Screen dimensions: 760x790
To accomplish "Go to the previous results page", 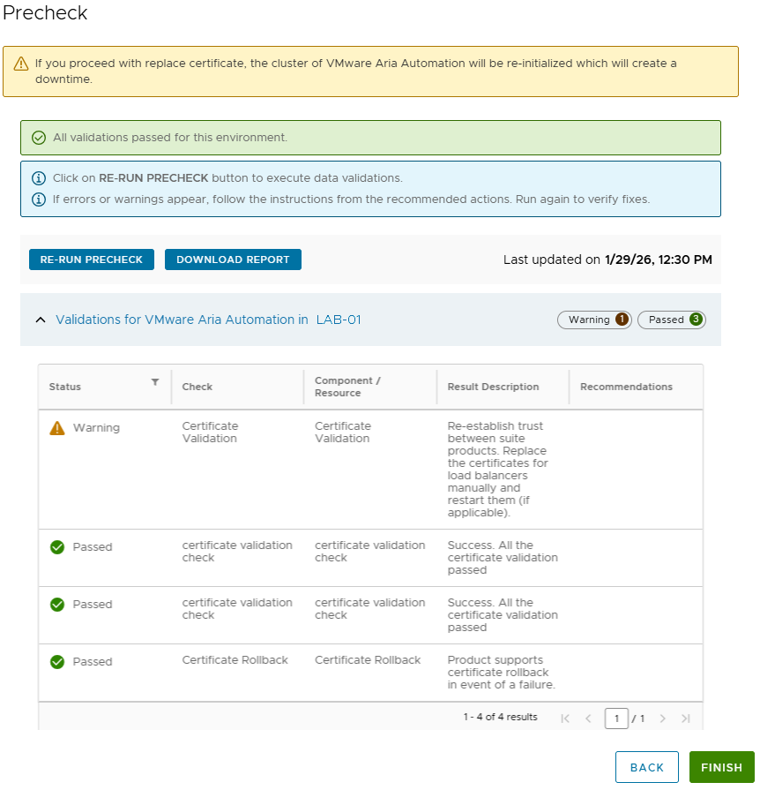I will point(589,719).
